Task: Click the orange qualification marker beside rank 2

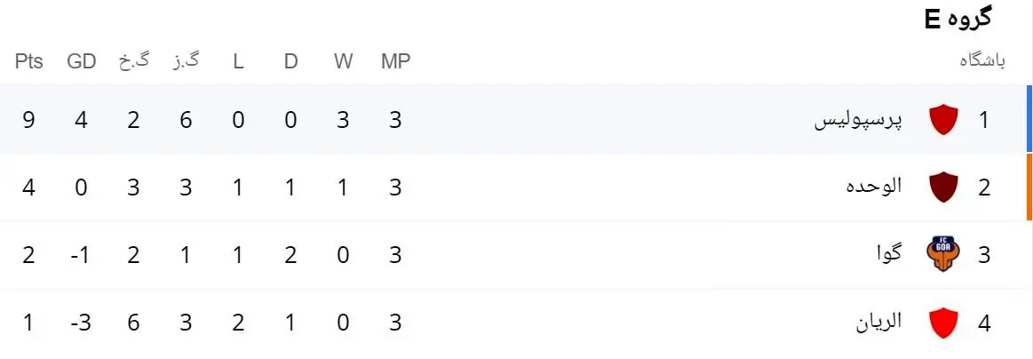Action: pos(1029,187)
